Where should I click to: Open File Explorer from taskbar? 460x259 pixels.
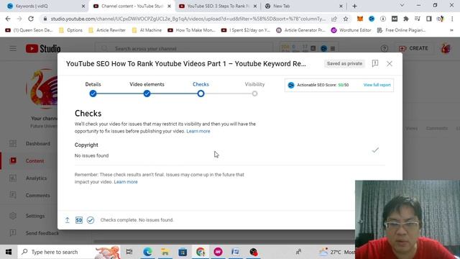165,252
